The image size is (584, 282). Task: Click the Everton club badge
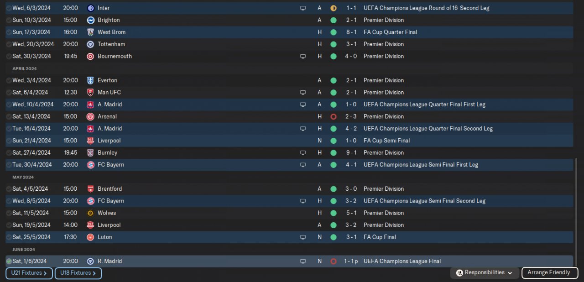click(90, 80)
